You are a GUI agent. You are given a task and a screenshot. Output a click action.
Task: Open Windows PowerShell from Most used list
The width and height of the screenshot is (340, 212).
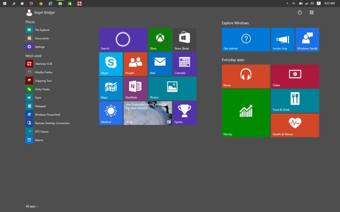(x=45, y=114)
